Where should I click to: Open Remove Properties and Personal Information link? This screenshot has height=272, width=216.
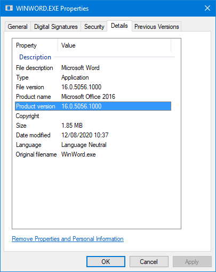[x=68, y=239]
